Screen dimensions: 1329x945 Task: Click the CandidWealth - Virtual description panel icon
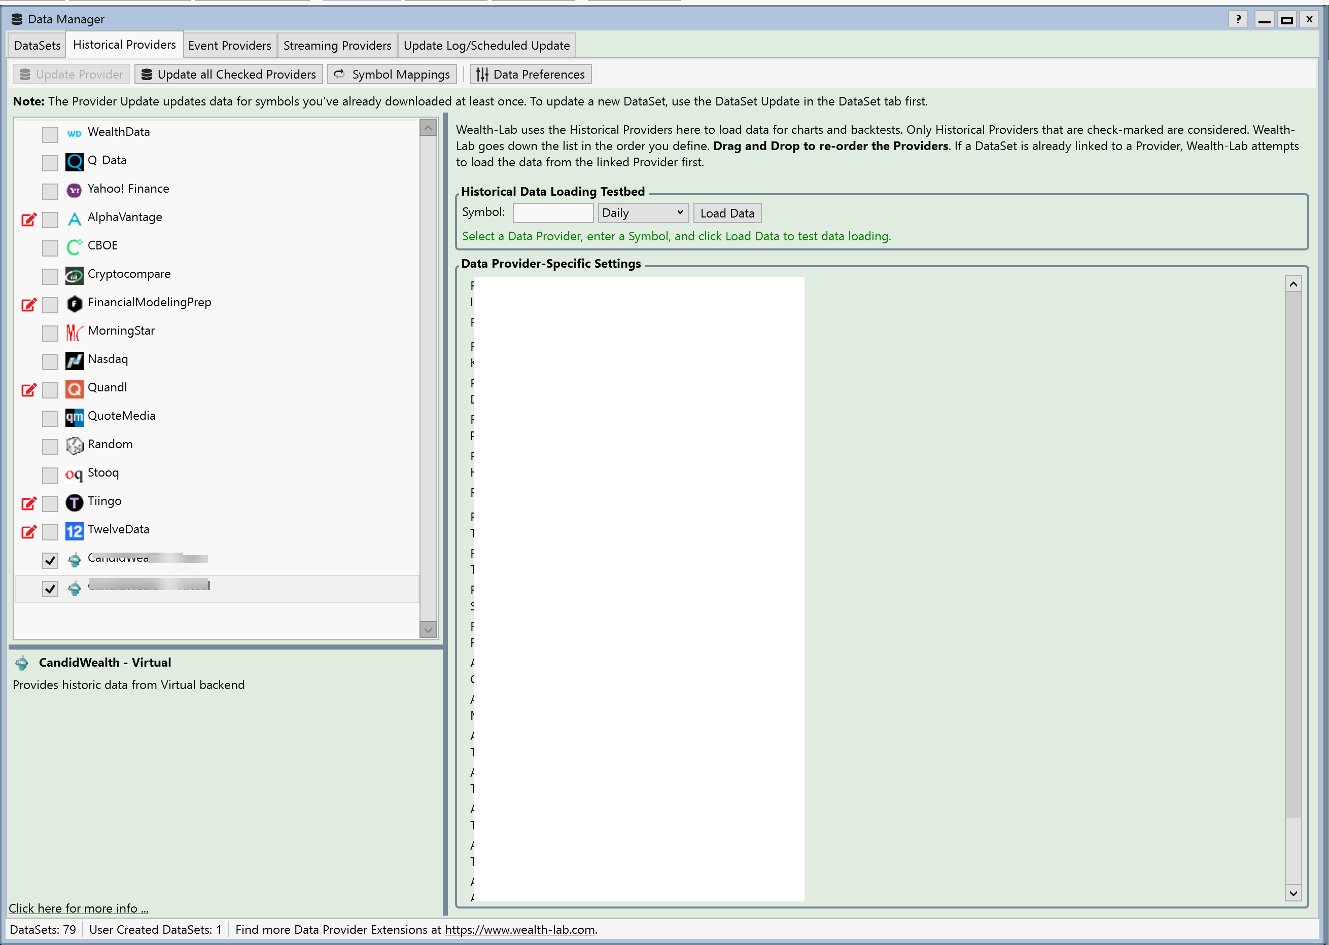(22, 662)
